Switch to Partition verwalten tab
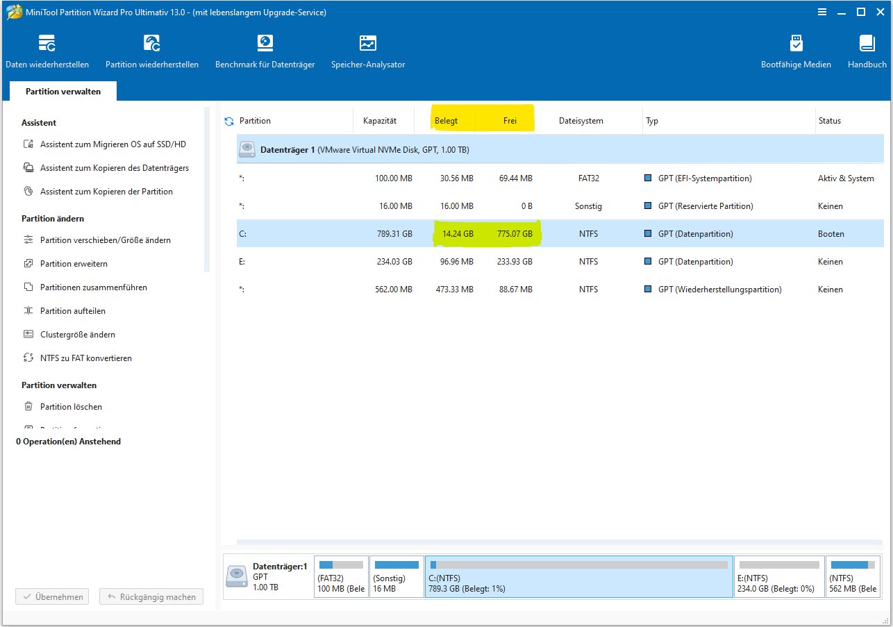893x627 pixels. (63, 92)
